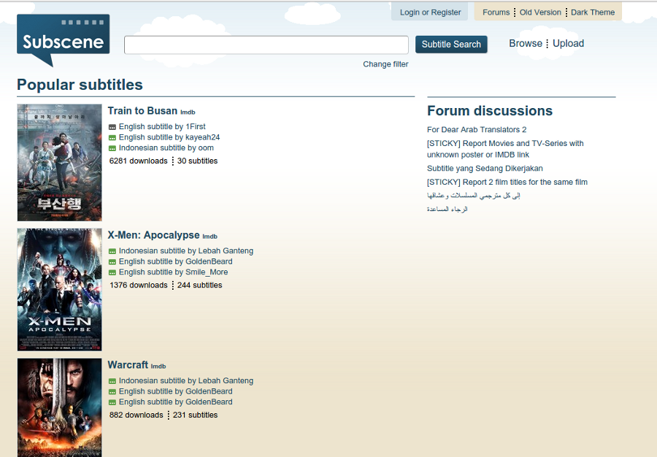This screenshot has height=457, width=657.
Task: Open English subtitle by 1First
Action: pyautogui.click(x=162, y=126)
